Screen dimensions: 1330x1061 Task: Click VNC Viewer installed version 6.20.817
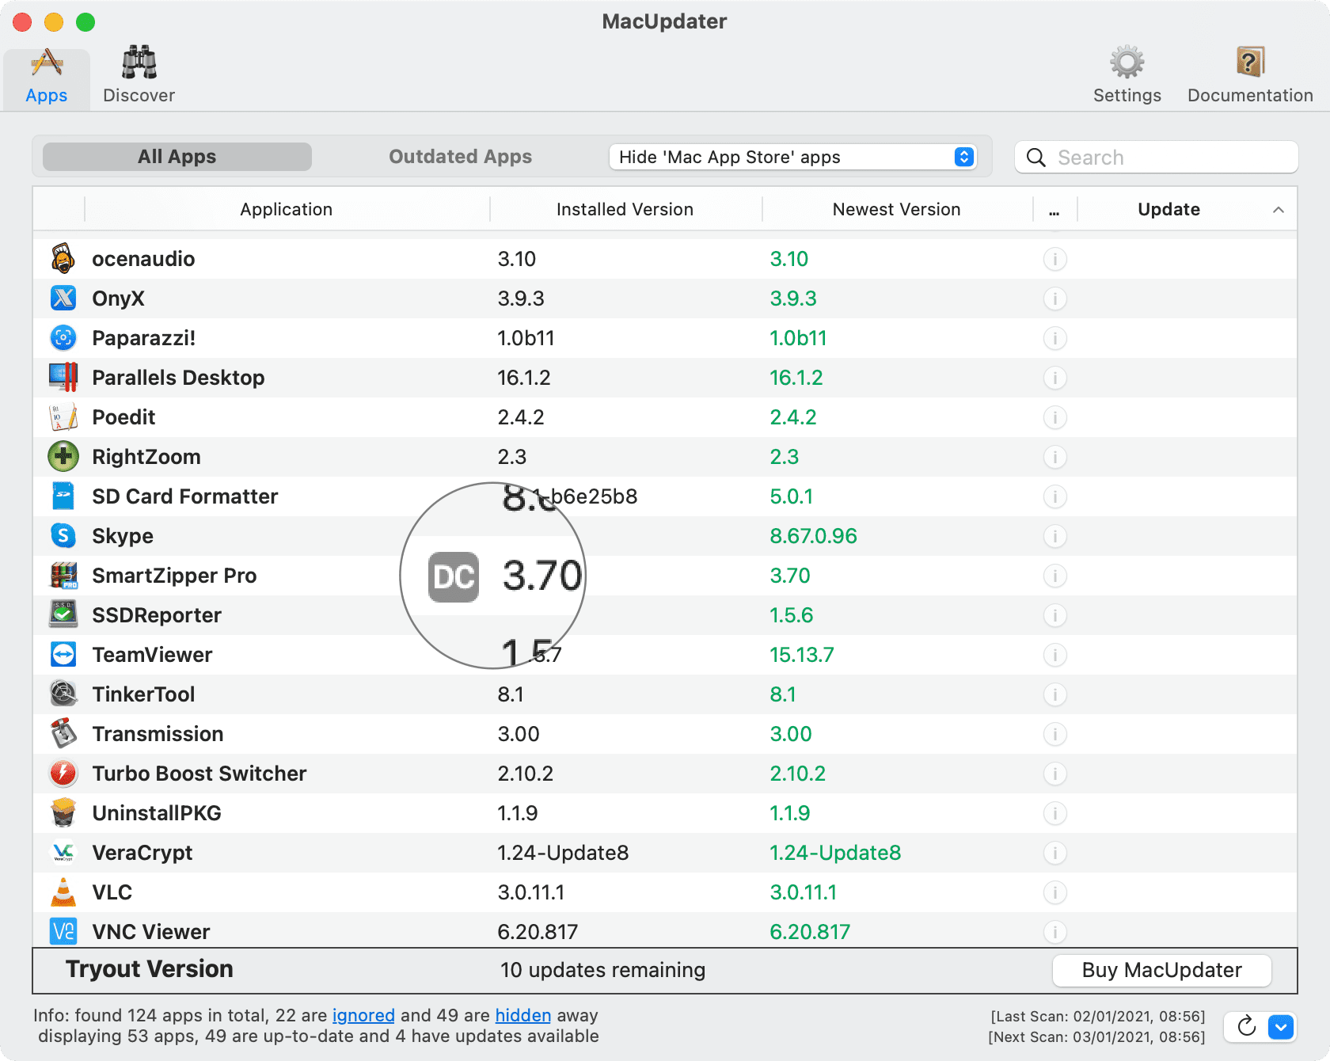[538, 932]
